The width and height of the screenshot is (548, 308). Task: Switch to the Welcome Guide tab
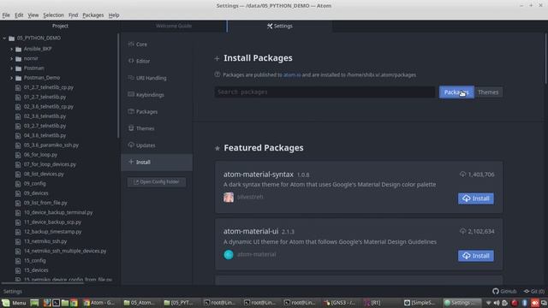[174, 26]
